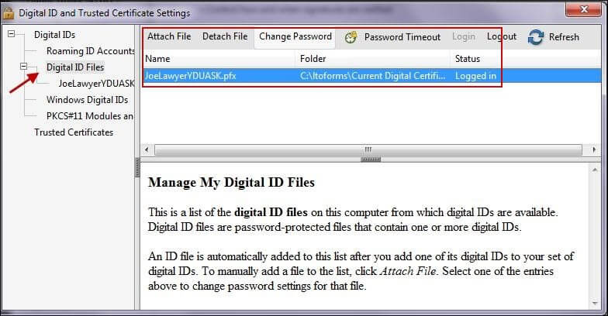Click the padlock icon in the title bar
The image size is (608, 316).
(8, 12)
